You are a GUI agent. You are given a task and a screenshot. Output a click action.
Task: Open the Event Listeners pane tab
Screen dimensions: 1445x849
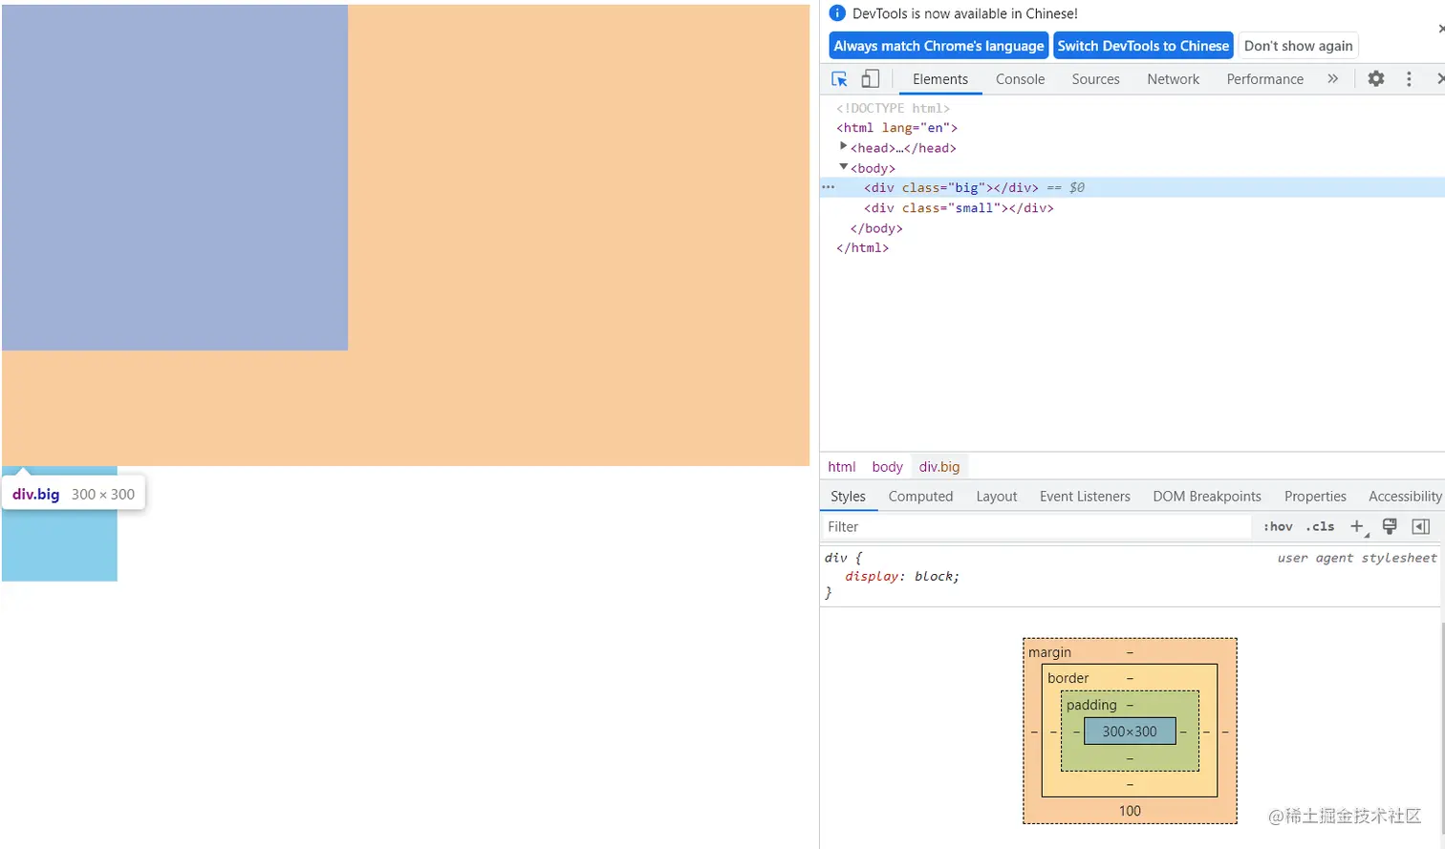(1085, 497)
